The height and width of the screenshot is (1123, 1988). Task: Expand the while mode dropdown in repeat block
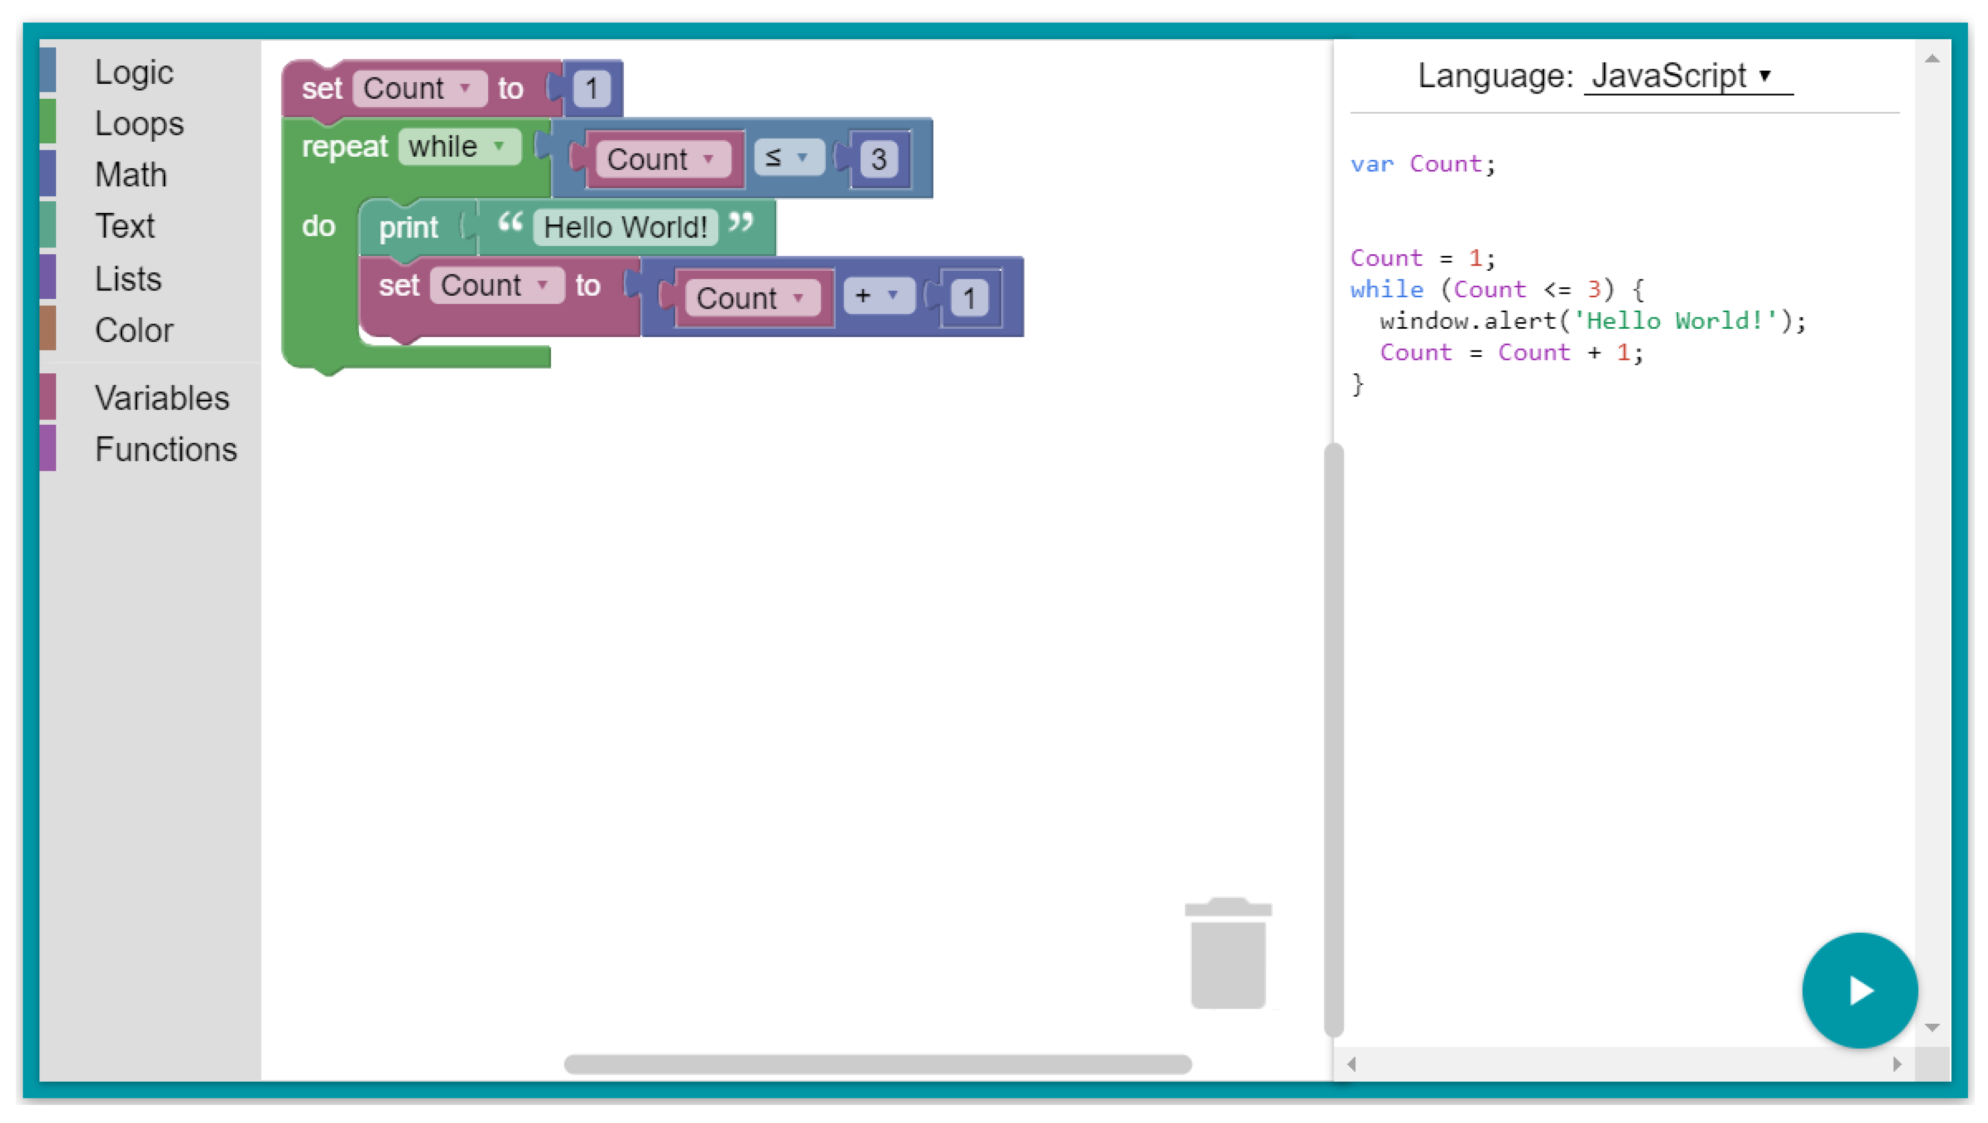459,147
